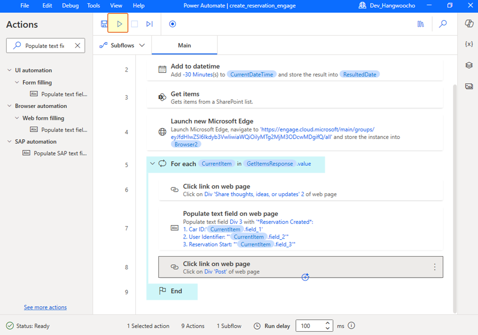The image size is (478, 335).
Task: Collapse the For each loop chevron
Action: 152,164
